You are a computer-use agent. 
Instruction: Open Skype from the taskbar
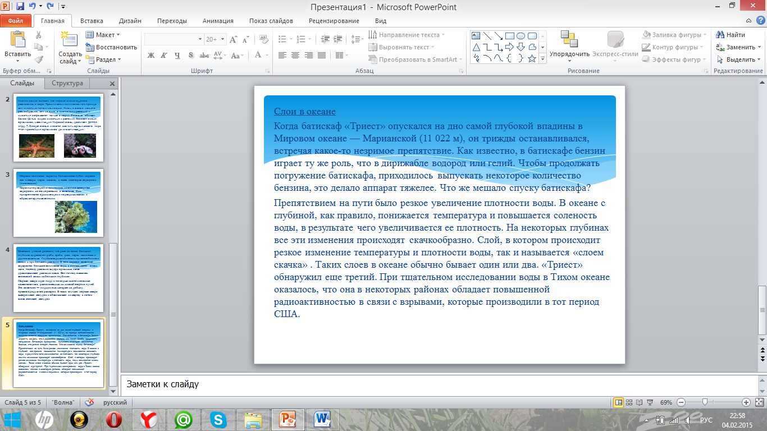pos(218,419)
